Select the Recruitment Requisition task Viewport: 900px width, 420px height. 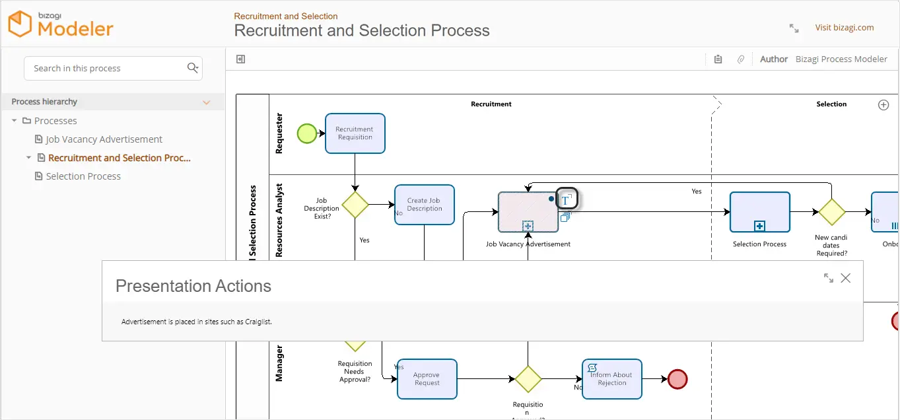(355, 133)
